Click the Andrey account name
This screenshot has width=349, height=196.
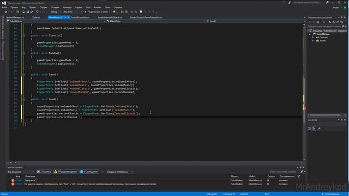tap(336, 8)
